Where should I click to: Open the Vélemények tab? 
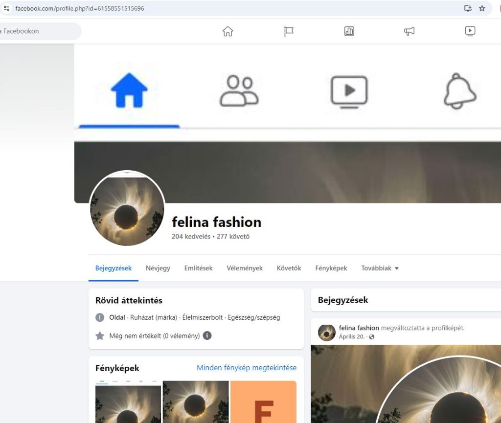pos(245,268)
